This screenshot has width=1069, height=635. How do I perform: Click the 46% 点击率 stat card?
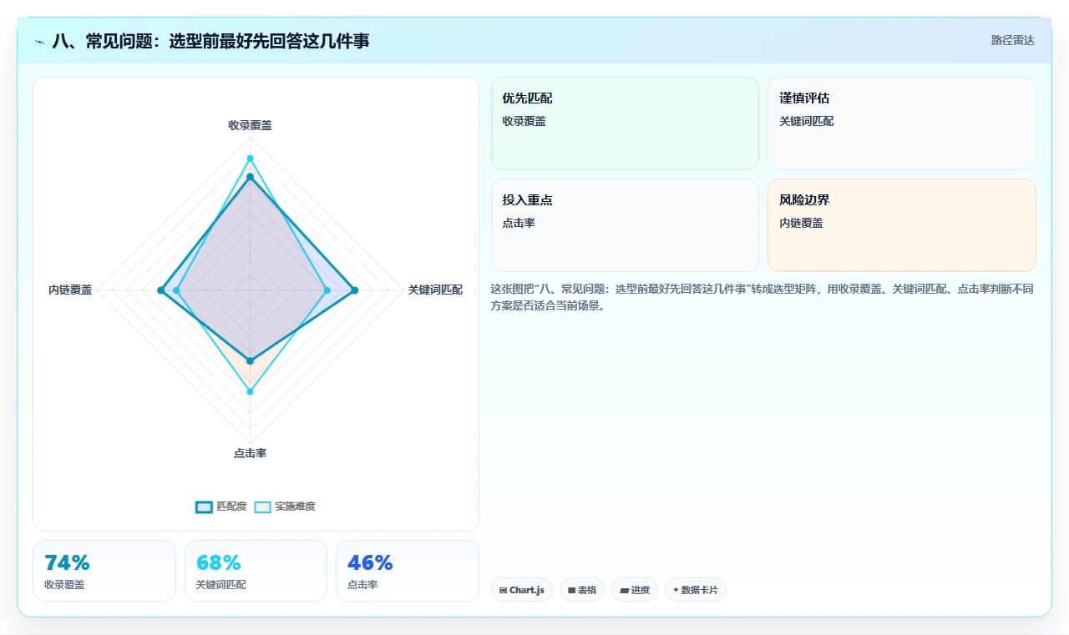coord(408,571)
